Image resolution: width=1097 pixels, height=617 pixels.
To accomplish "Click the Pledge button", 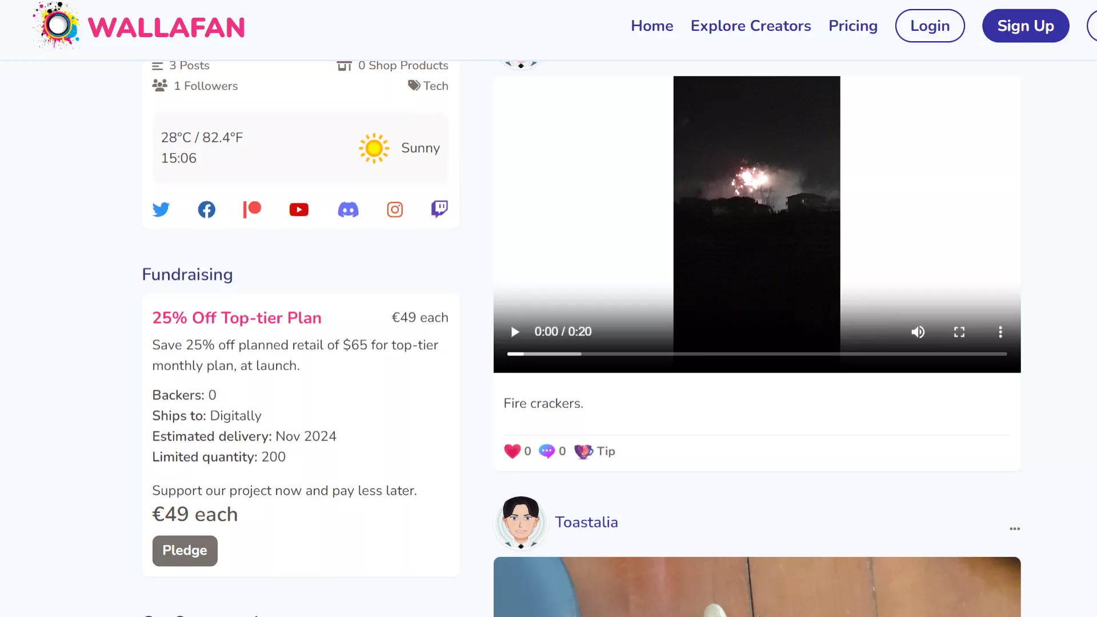I will pos(185,551).
